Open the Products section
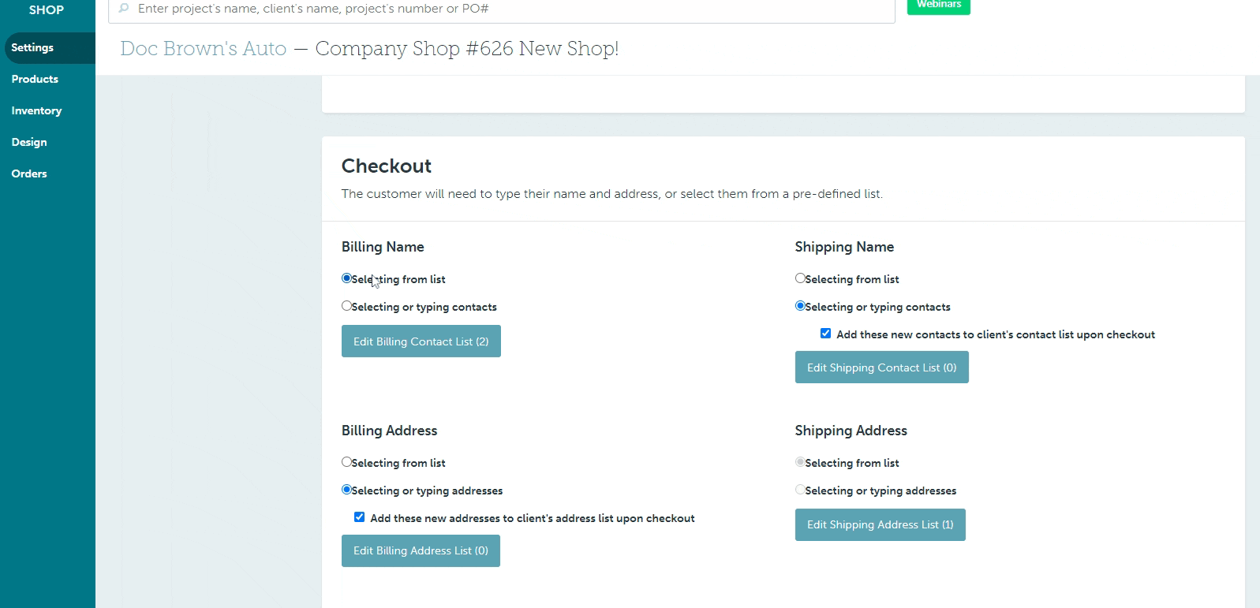1260x608 pixels. pyautogui.click(x=35, y=79)
